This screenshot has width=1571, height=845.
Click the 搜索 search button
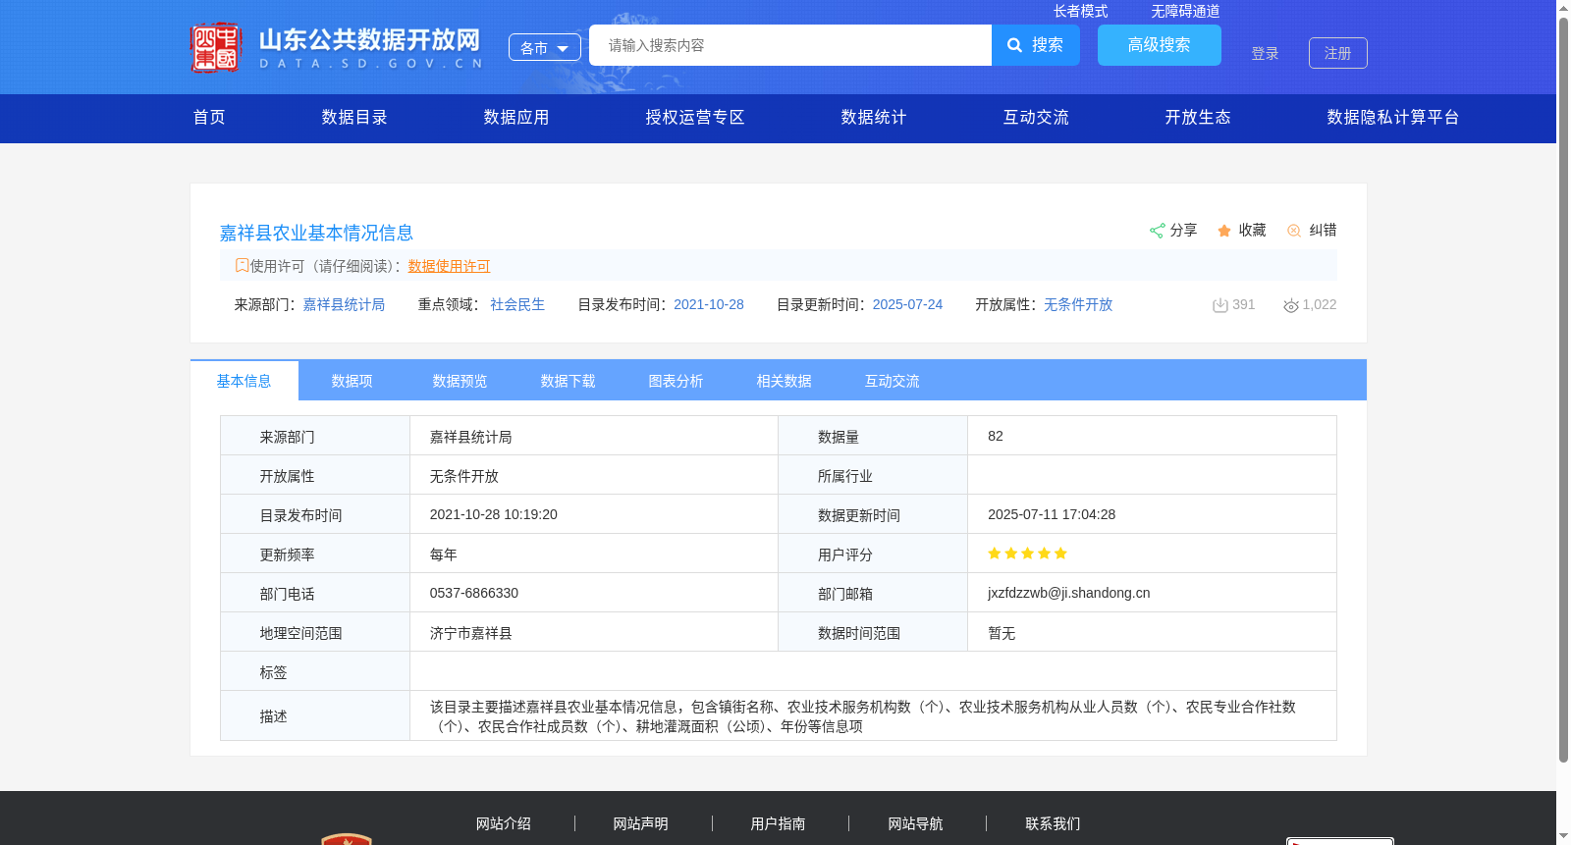(x=1036, y=45)
